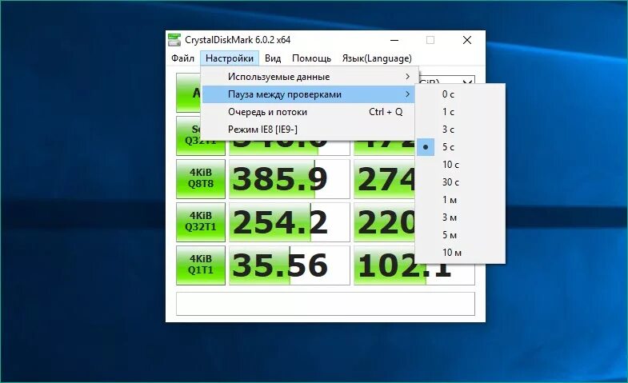
Task: Click the 4KiB Q1T1 write result 102.1
Action: pos(414,274)
